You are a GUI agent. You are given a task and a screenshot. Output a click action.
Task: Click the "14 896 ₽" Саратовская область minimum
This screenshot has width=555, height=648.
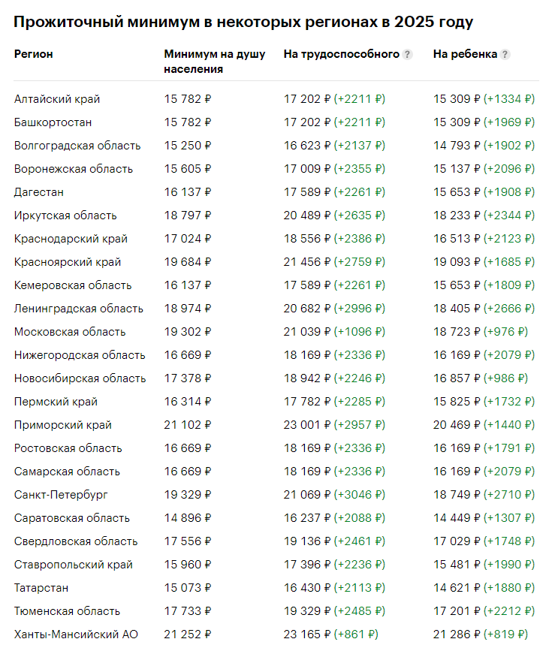[188, 518]
